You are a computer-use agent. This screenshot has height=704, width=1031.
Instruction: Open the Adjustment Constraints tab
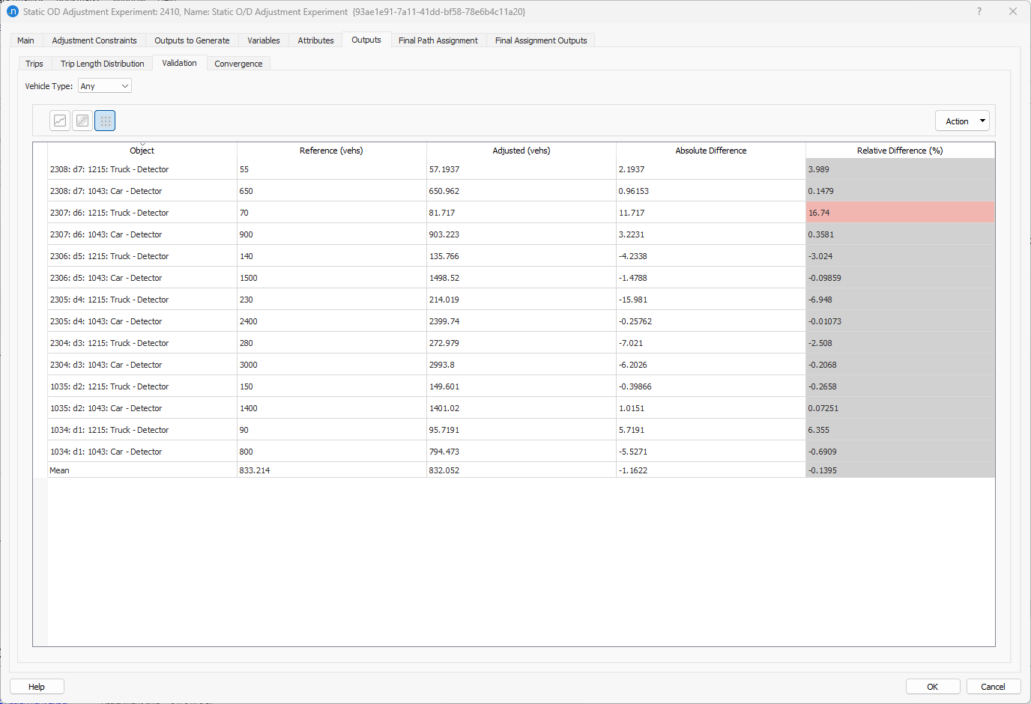click(x=94, y=40)
